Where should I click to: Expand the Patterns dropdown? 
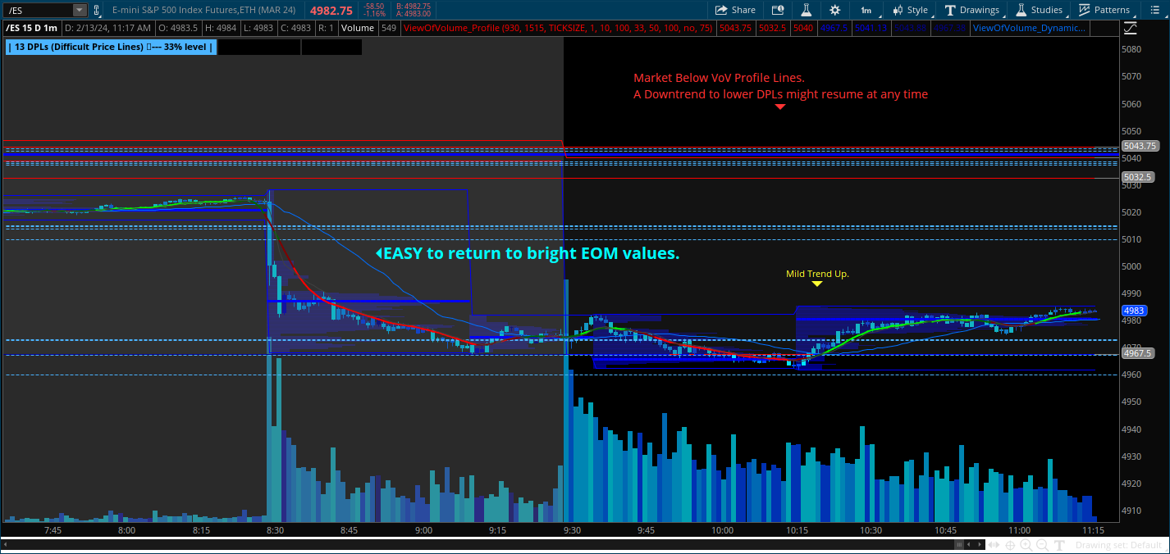coord(1104,10)
